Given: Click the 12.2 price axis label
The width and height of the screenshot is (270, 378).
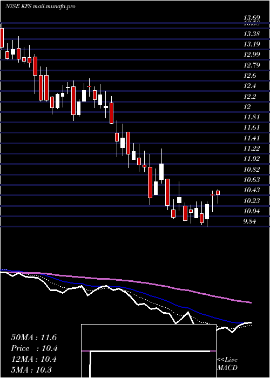Looking at the screenshot, I should [x=249, y=97].
